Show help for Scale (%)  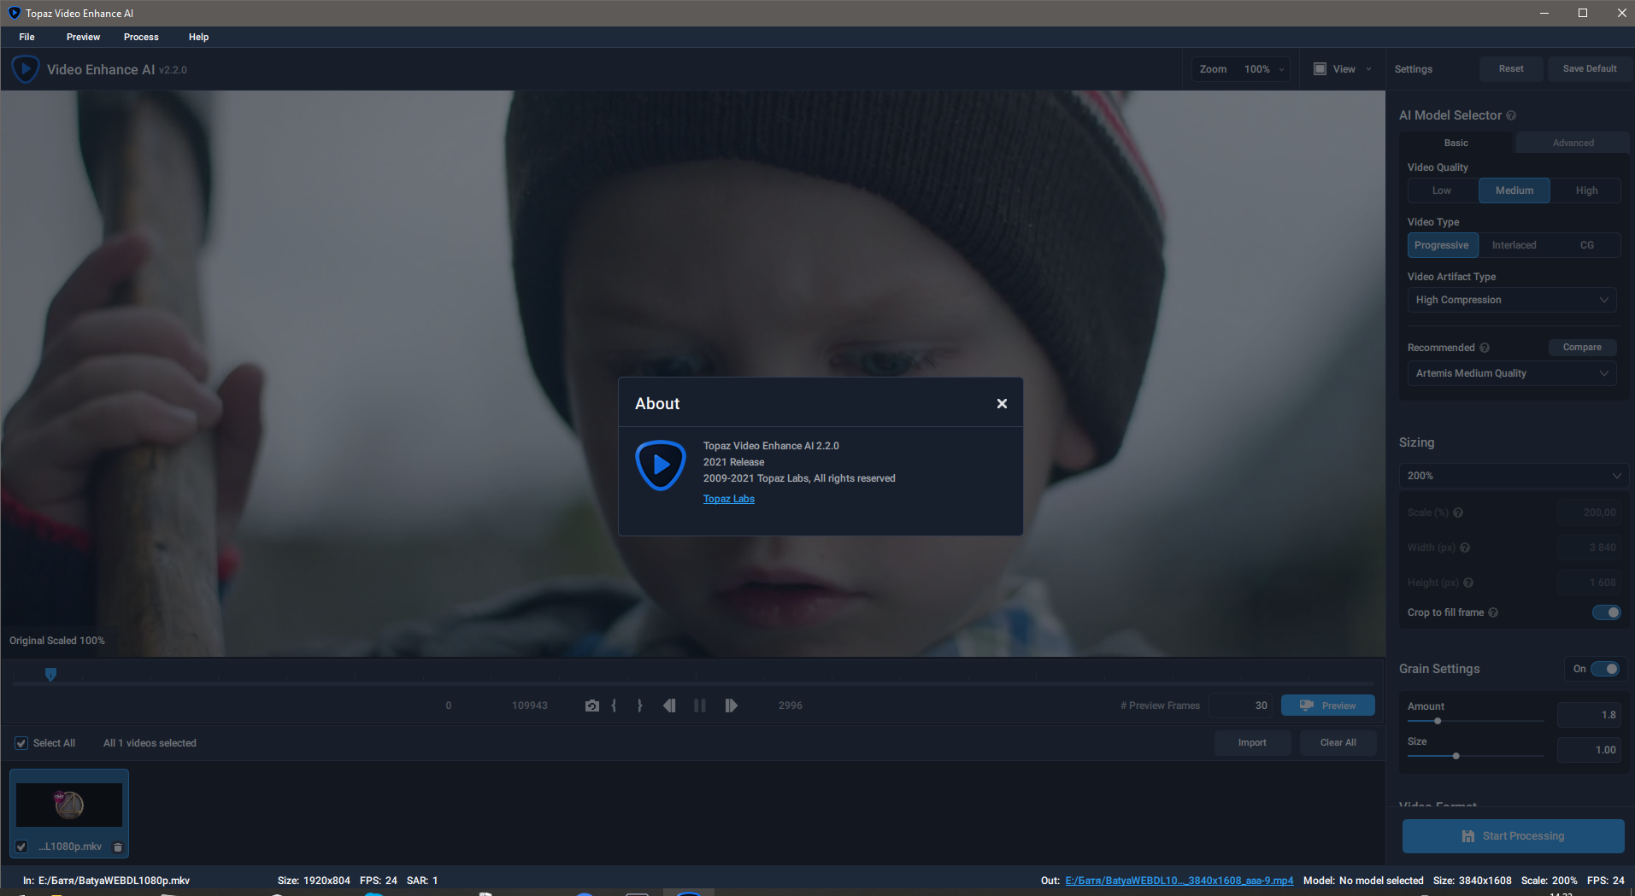(1458, 512)
